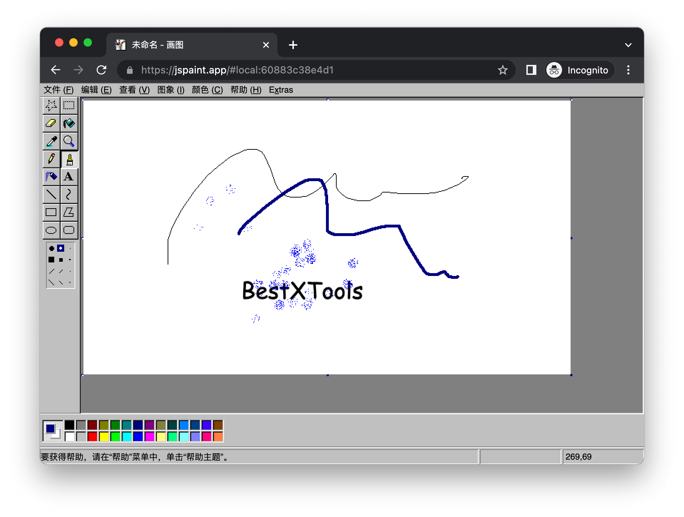
Task: Choose the Eraser tool
Action: (x=51, y=123)
